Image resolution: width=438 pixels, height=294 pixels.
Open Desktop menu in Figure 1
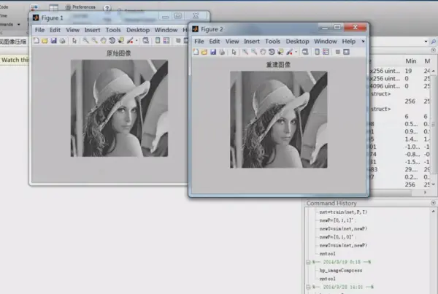[138, 30]
